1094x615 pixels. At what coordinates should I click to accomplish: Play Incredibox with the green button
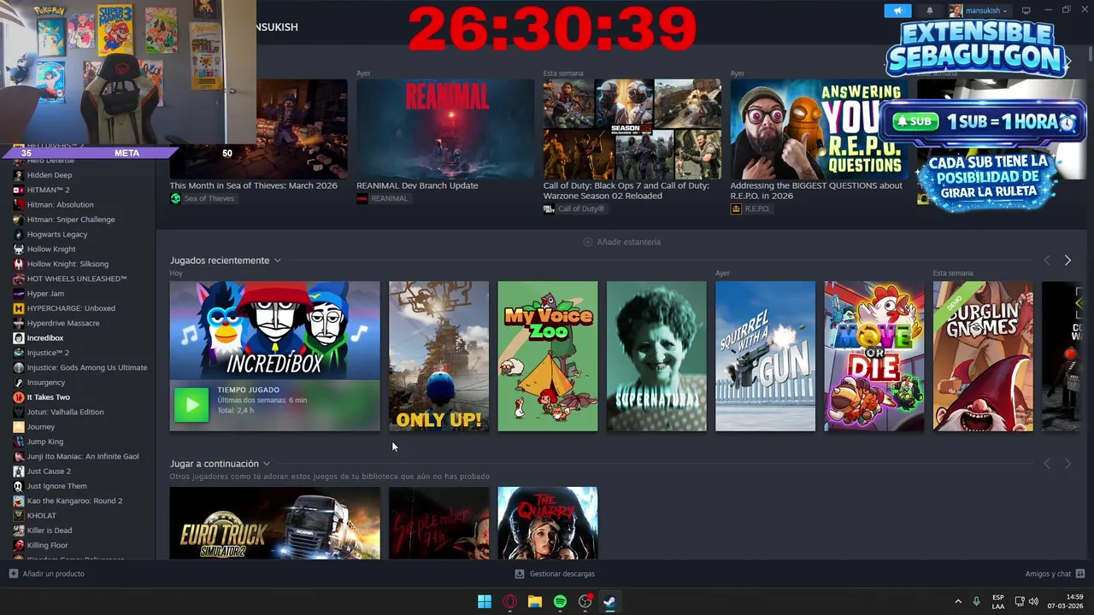point(191,405)
